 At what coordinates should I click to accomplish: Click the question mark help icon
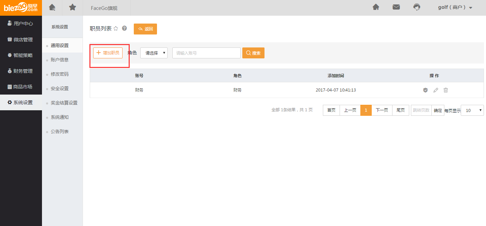coord(124,28)
